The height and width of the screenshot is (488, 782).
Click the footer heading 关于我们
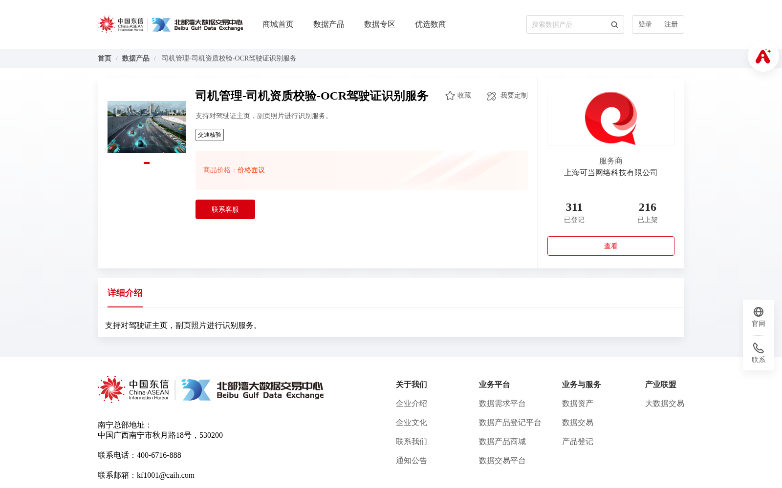point(412,385)
